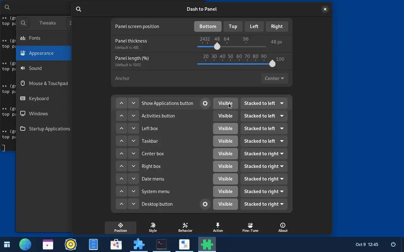Open terminal from the taskbar
This screenshot has width=404, height=252.
tap(162, 244)
